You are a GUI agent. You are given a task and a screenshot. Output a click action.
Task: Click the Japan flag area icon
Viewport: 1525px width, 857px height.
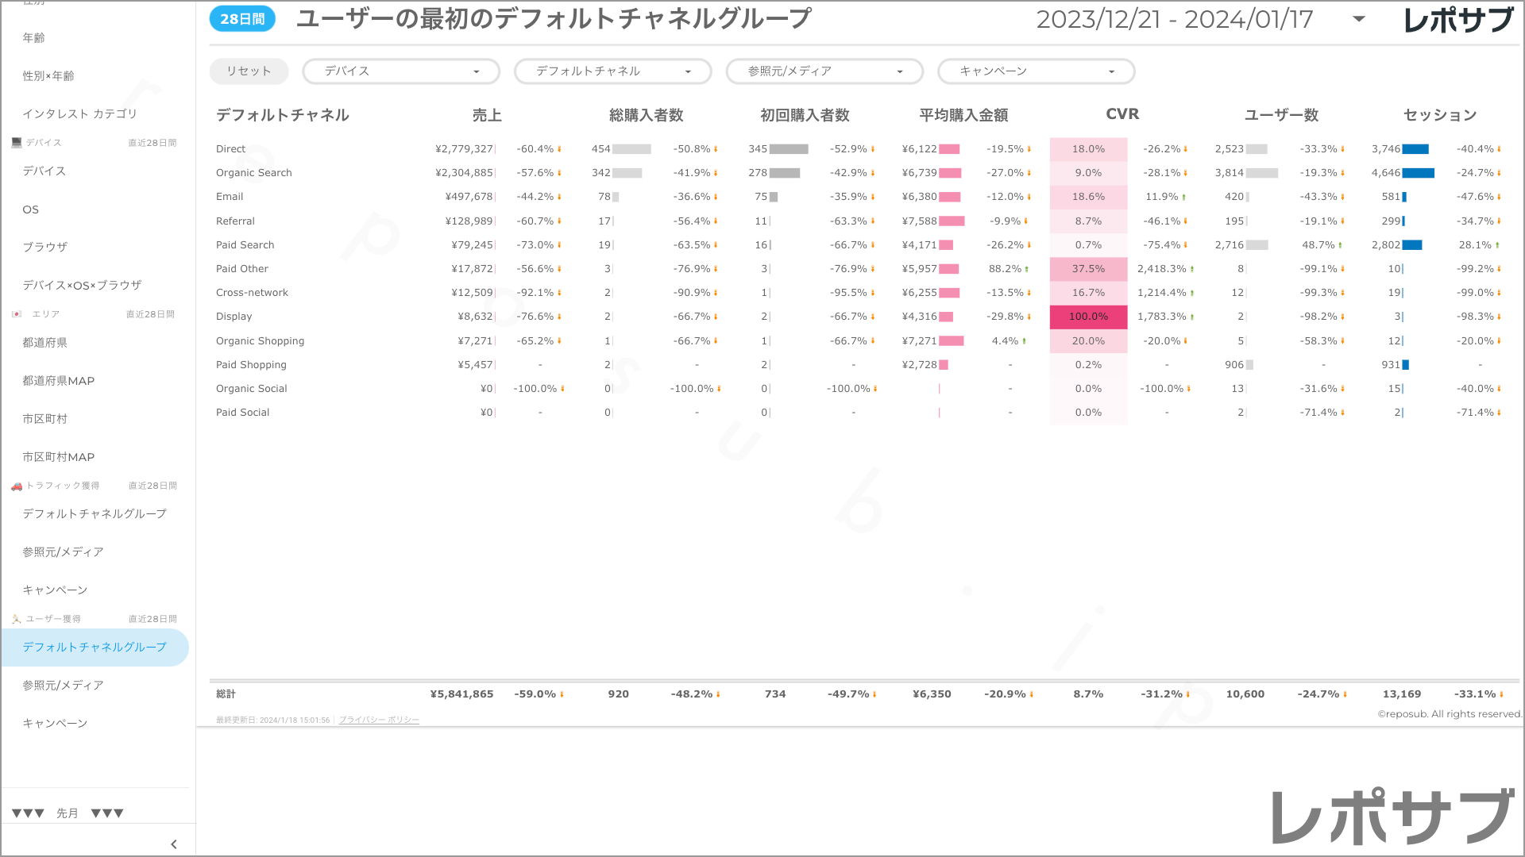coord(17,314)
